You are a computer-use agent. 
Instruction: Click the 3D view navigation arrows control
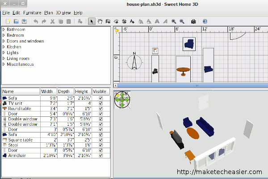coord(122,100)
